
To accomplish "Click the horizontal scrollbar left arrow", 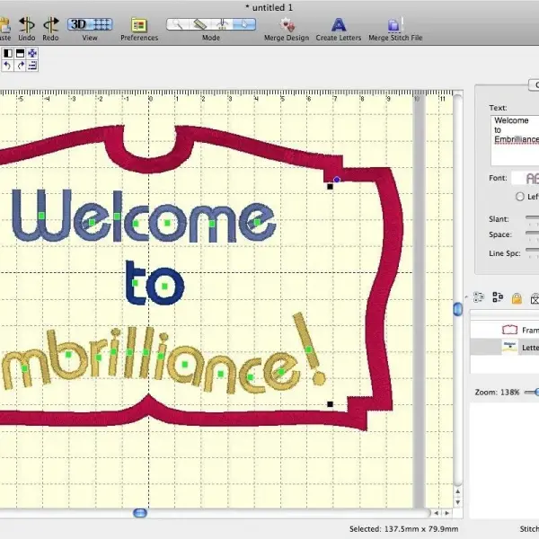I will (x=436, y=513).
